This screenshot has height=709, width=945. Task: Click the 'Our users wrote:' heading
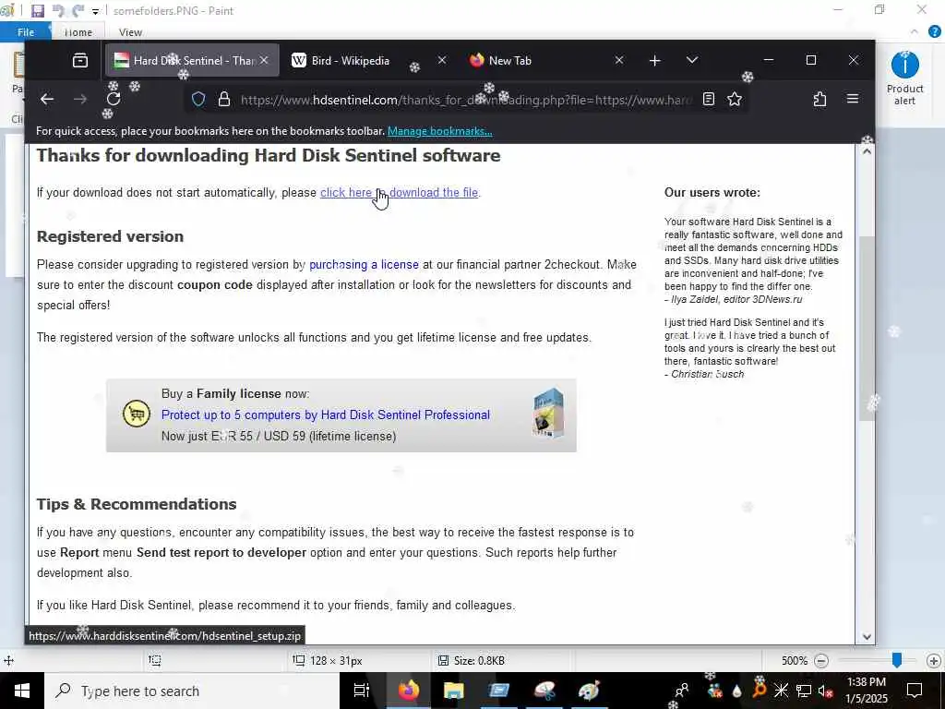tap(712, 192)
